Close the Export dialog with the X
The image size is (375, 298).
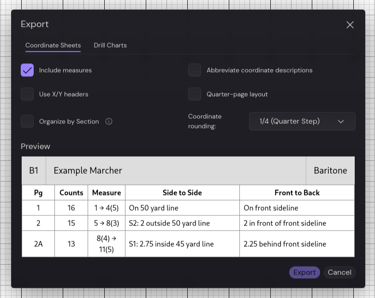pos(350,25)
